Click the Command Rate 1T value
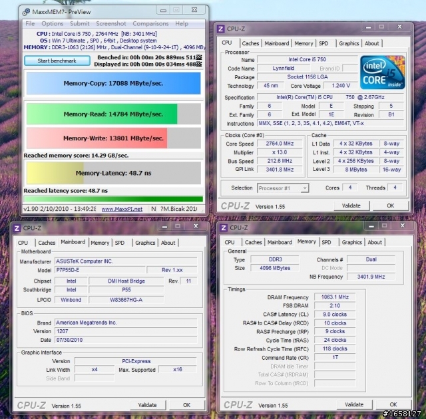 click(335, 357)
